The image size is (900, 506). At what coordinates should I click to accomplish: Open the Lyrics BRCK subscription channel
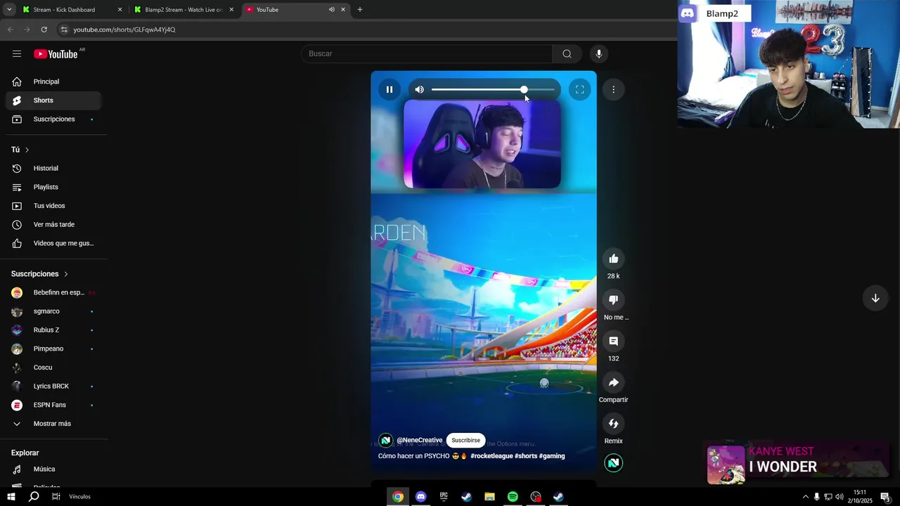click(53, 387)
